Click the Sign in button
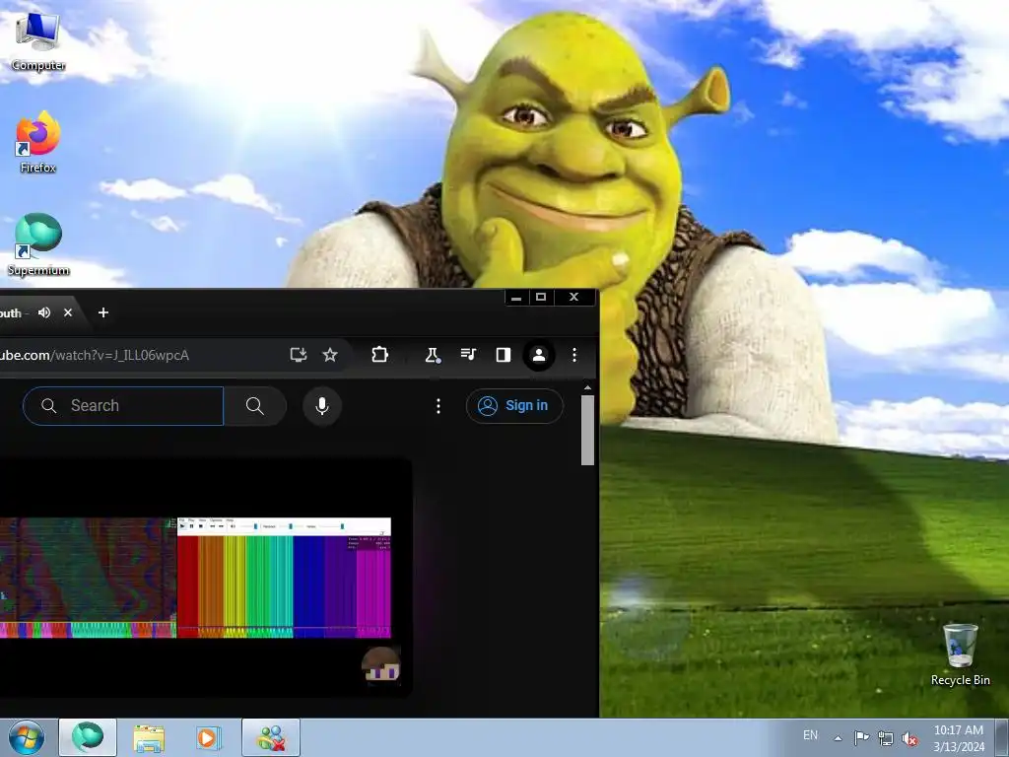 coord(514,405)
